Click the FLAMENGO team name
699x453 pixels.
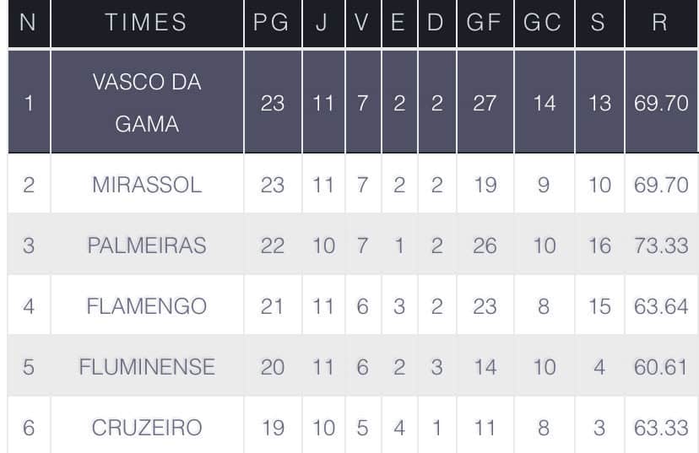coord(147,306)
